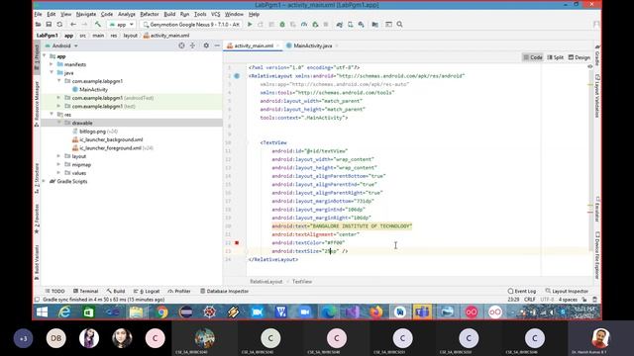This screenshot has width=634, height=356.
Task: Open the AVD Manager icon
Action: [350, 25]
